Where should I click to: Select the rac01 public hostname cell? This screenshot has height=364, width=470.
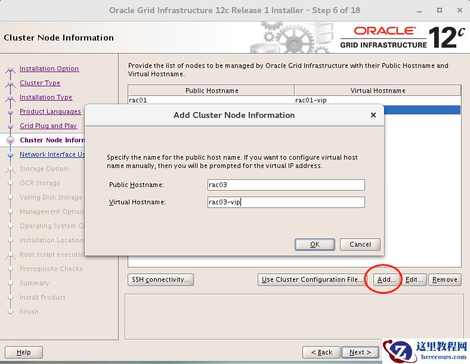pyautogui.click(x=211, y=100)
